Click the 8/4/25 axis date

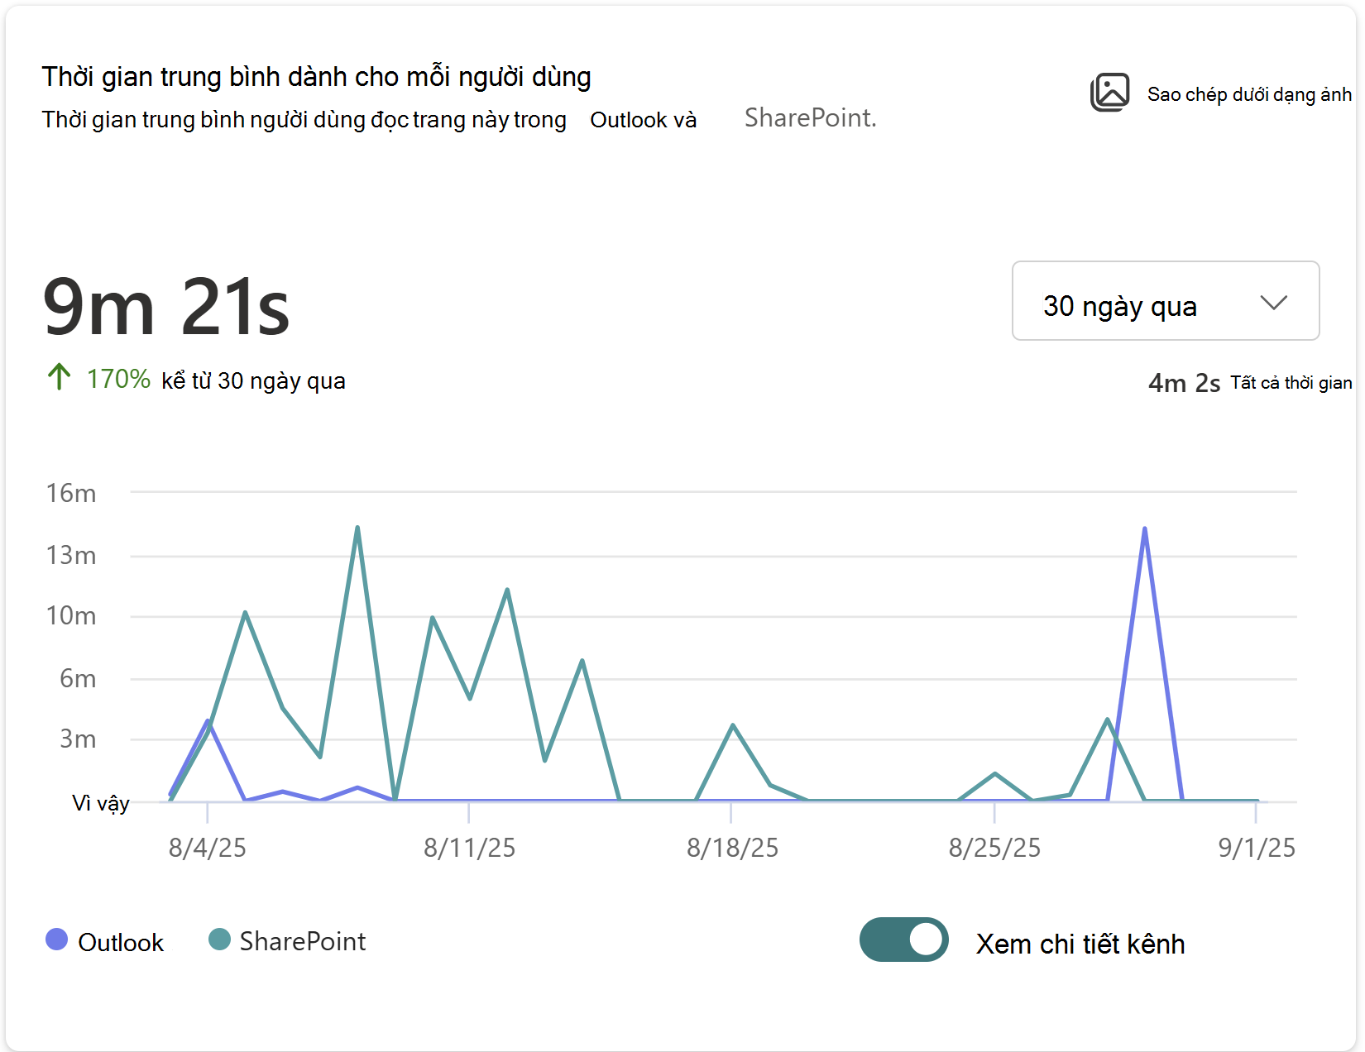coord(207,848)
